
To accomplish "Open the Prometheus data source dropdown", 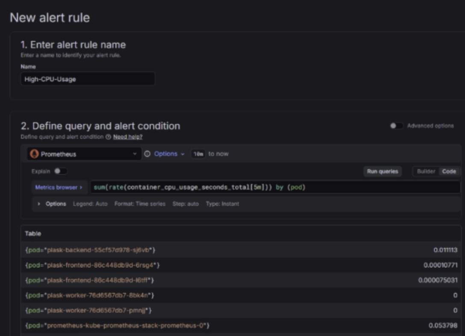I will tap(84, 154).
